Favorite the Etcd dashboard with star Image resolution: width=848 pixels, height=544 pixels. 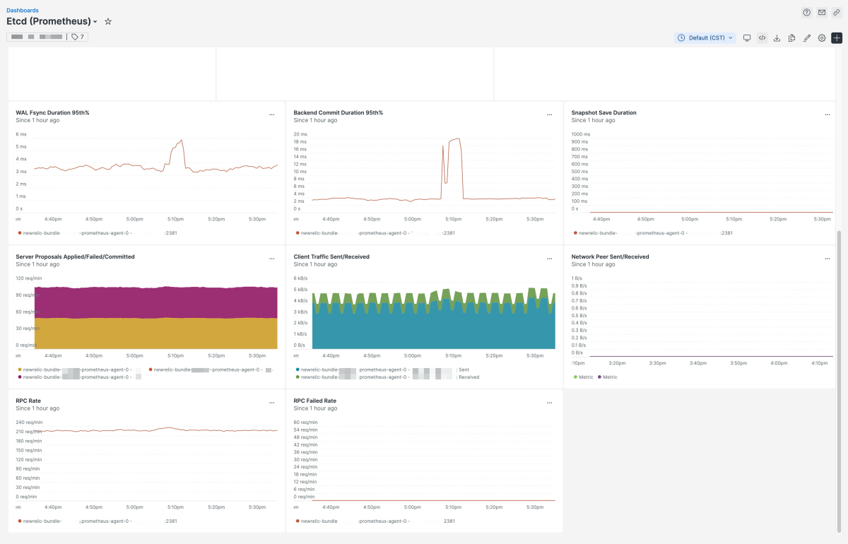coord(108,22)
